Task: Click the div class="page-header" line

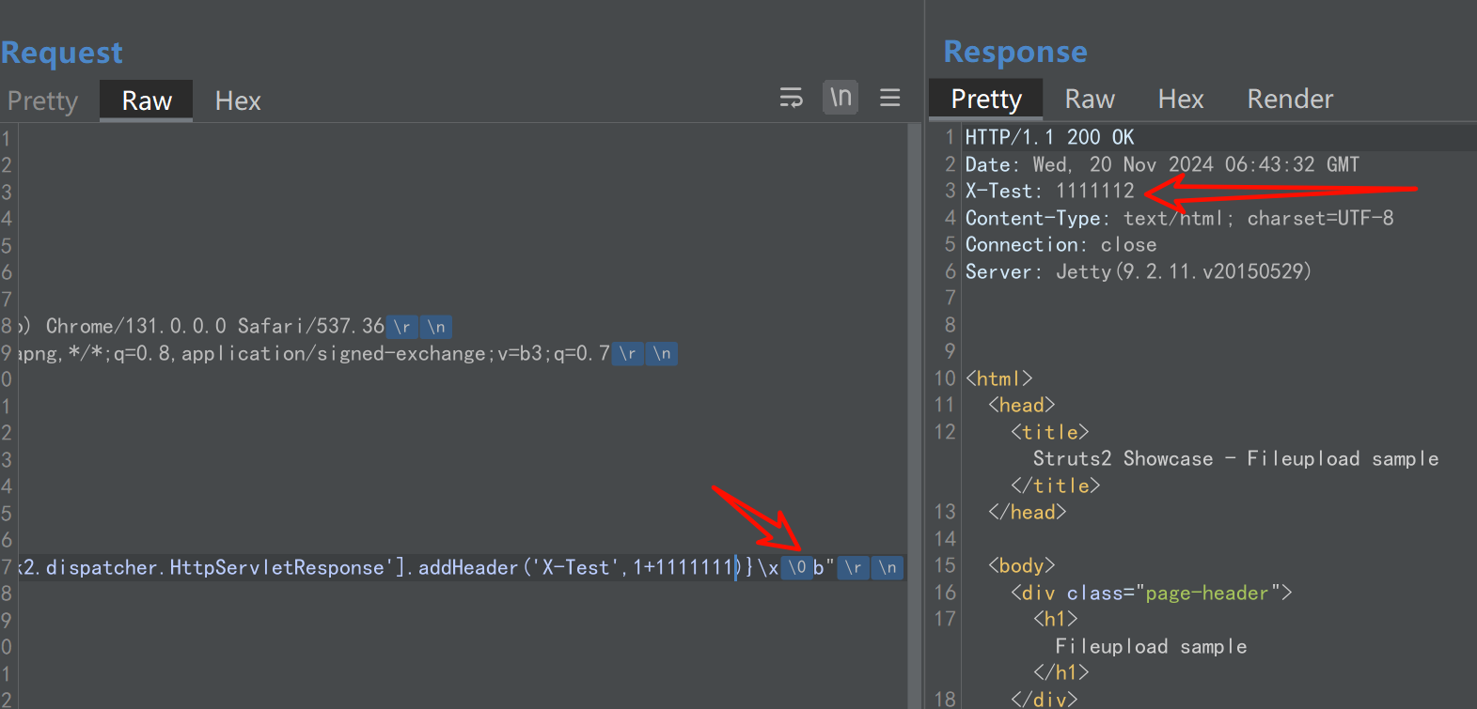Action: point(1151,593)
